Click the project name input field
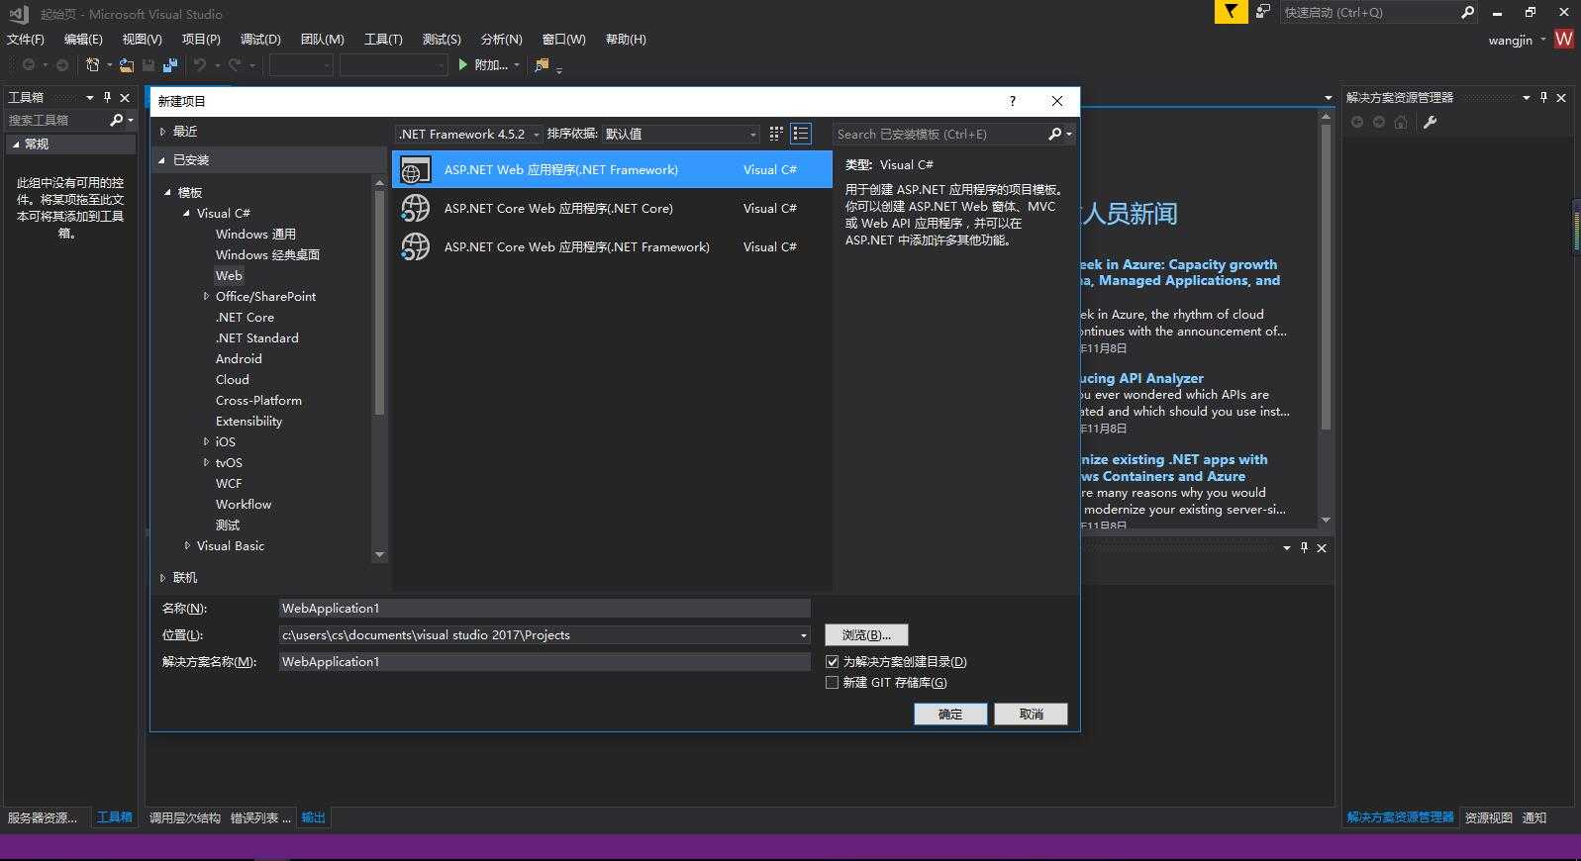1581x861 pixels. pos(544,609)
